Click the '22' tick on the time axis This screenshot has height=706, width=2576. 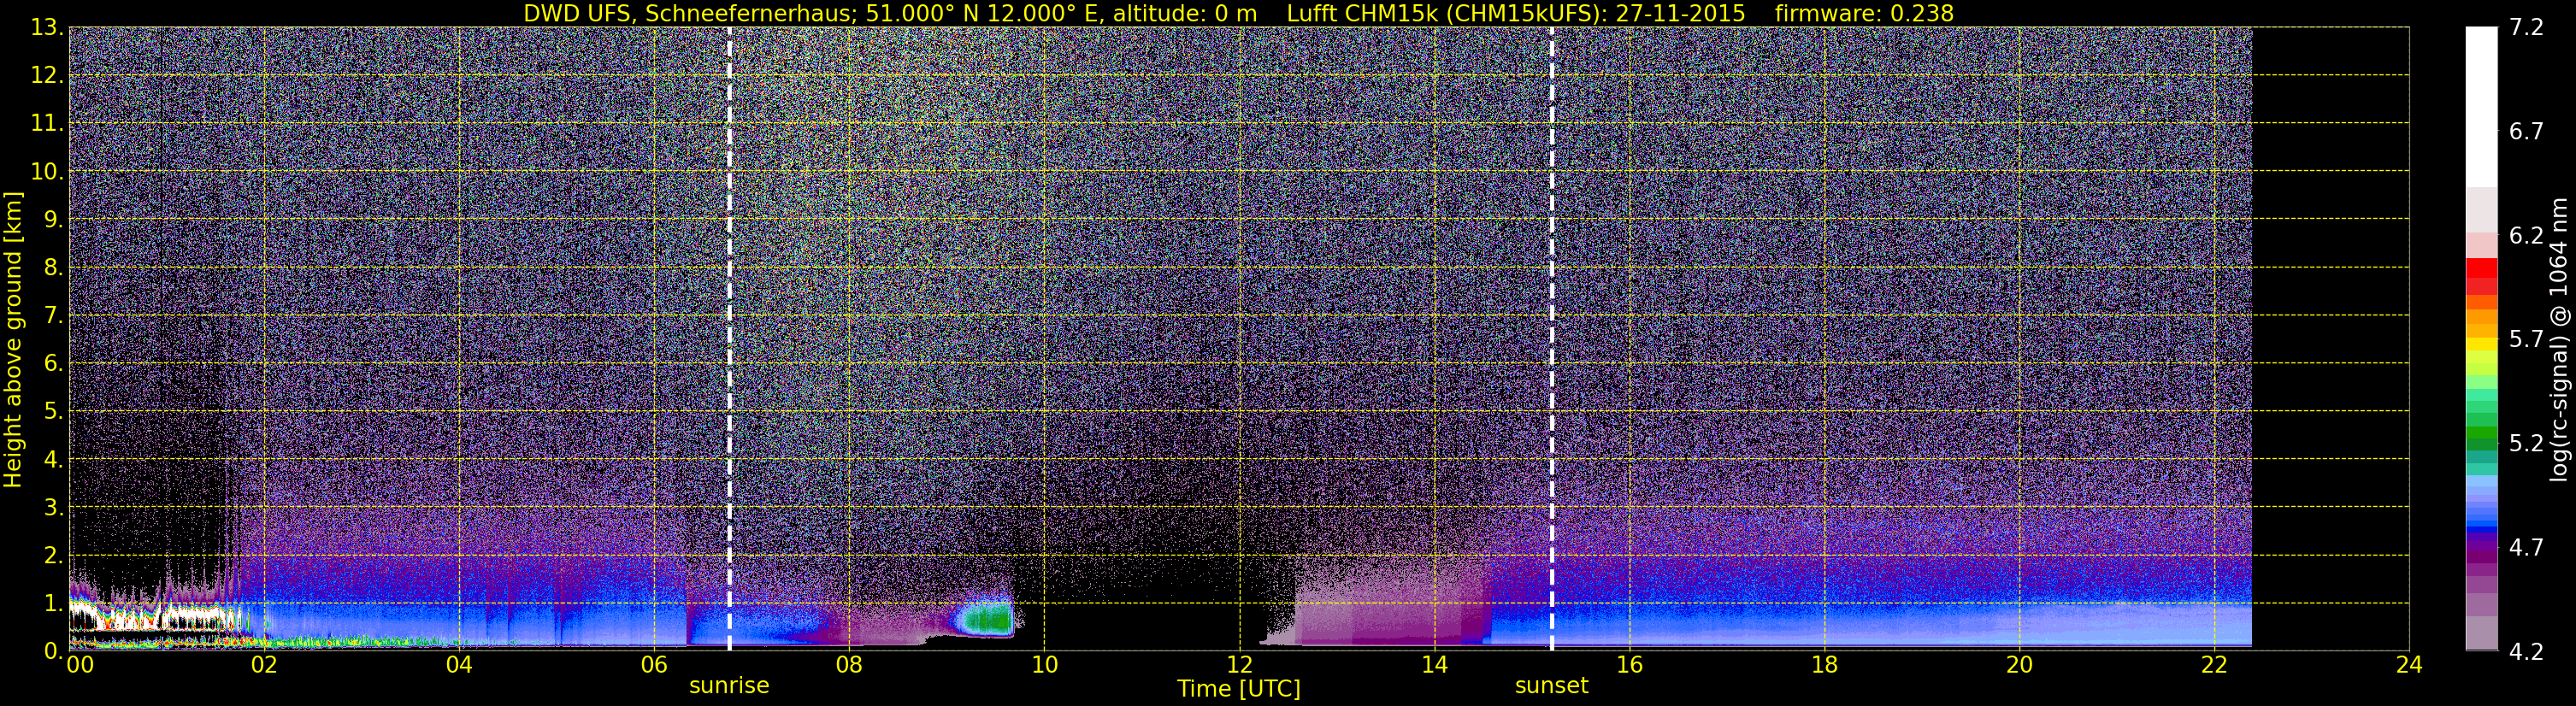[2214, 665]
